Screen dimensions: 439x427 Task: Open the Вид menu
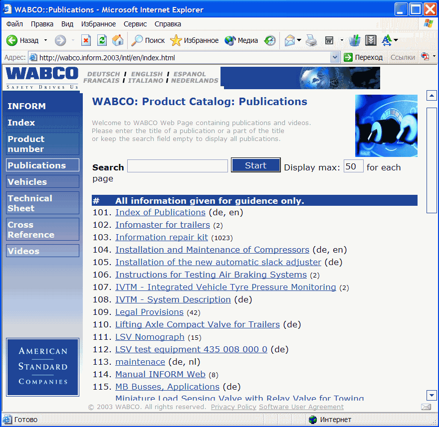[x=67, y=24]
